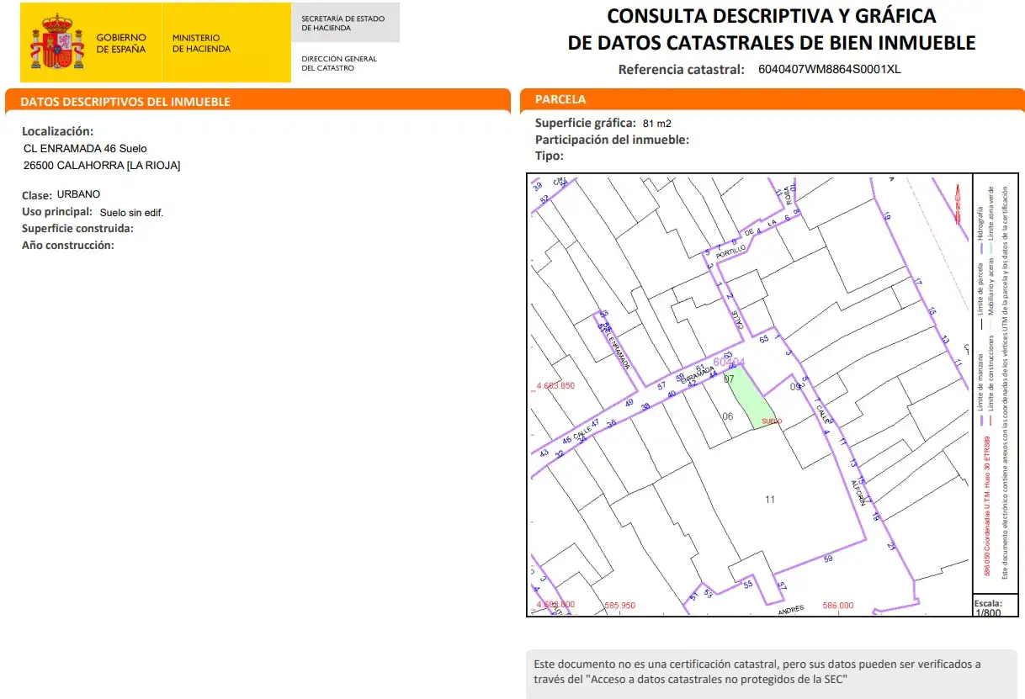This screenshot has width=1025, height=699.
Task: Click the 'Superficie construida:' label
Action: point(78,229)
